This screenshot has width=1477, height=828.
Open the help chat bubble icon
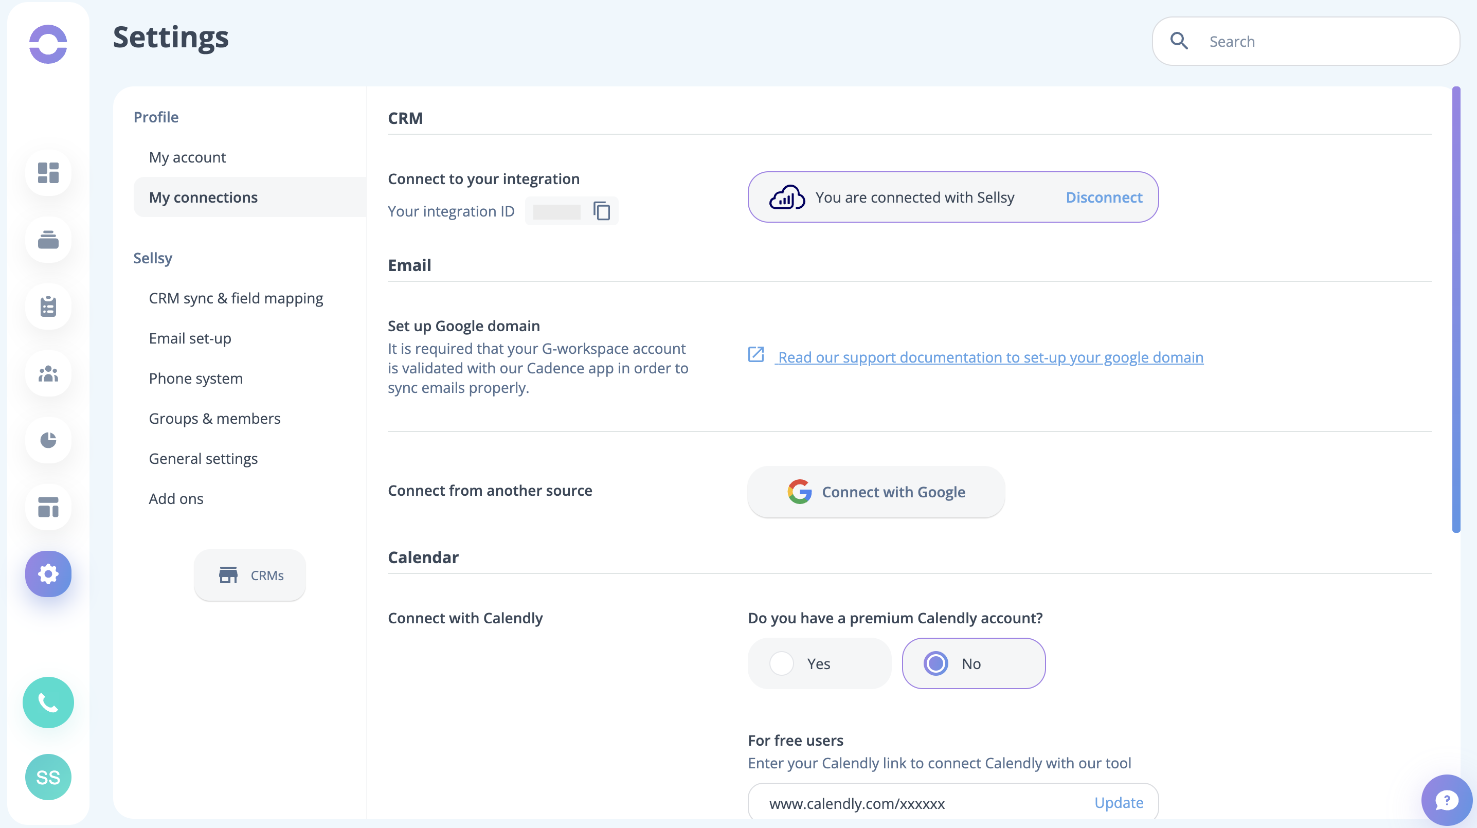pos(1447,800)
